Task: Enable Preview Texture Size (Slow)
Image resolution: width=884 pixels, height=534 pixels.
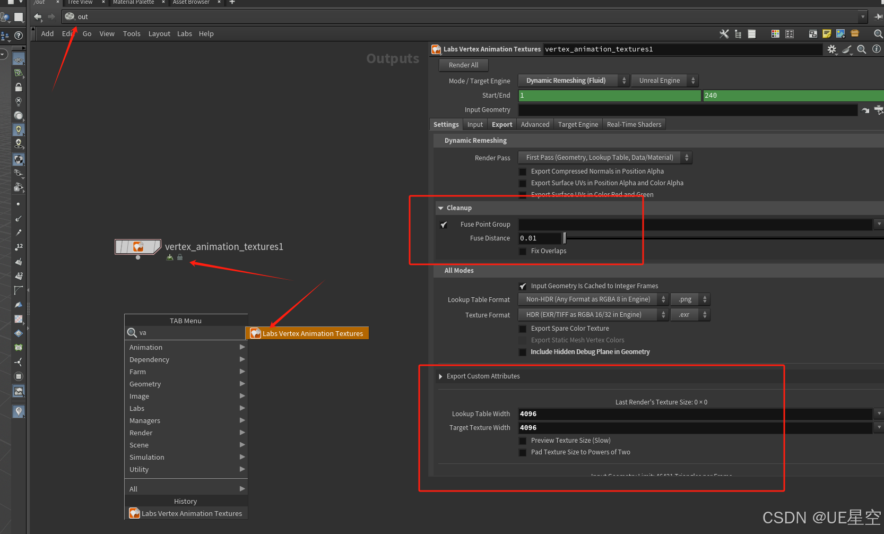Action: point(523,441)
